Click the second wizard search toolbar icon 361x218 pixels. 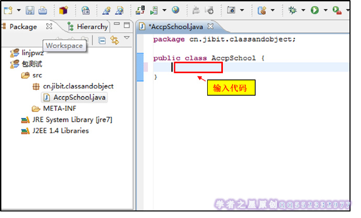119,10
